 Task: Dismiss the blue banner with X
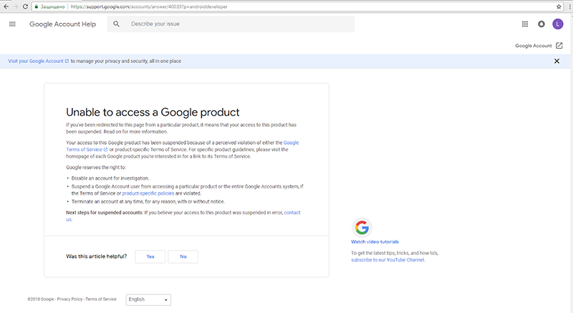(557, 61)
